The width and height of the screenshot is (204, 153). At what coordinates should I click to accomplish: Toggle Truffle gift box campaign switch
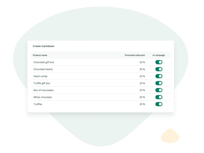159,83
